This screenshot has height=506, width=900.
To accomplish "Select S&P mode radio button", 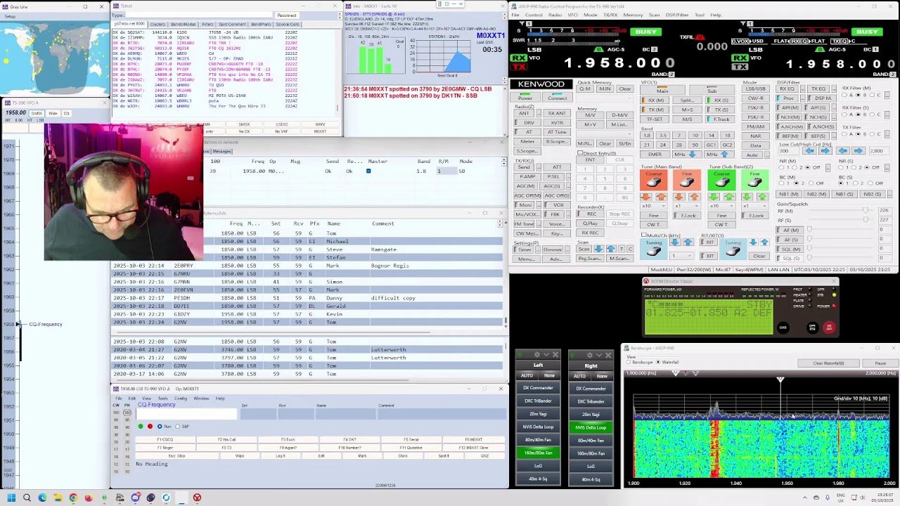I will (178, 427).
